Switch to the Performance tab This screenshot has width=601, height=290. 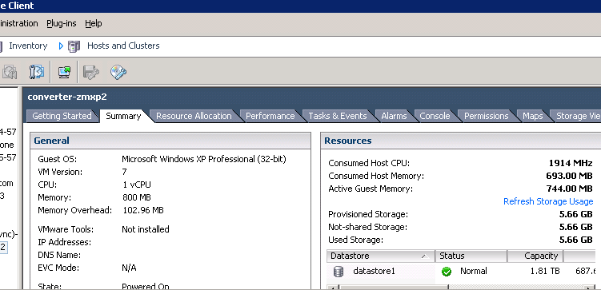click(x=270, y=116)
